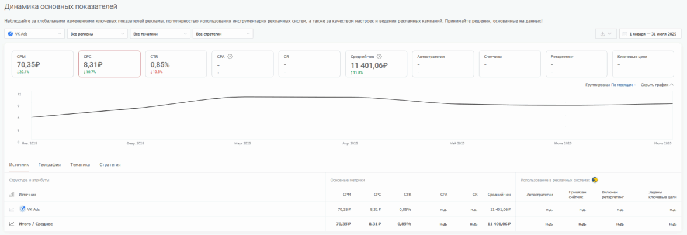Open the Все стратегии dropdown

223,34
